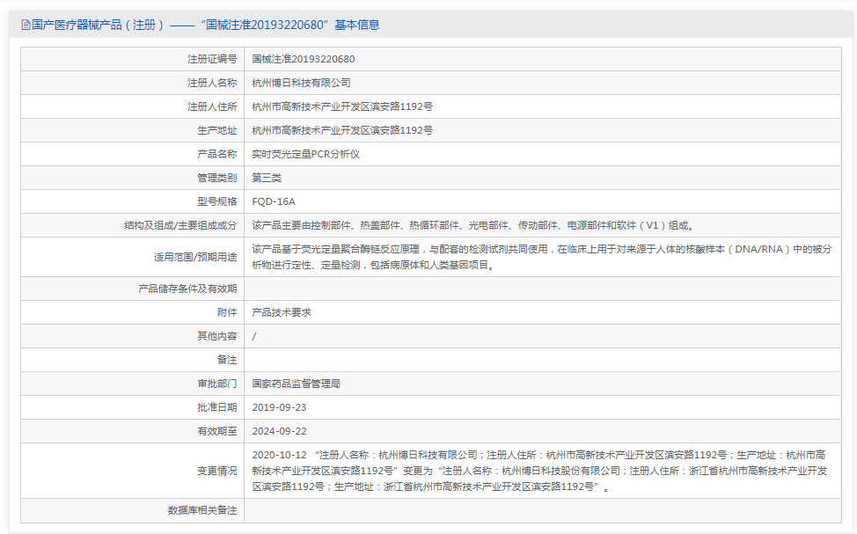Image resolution: width=857 pixels, height=534 pixels.
Task: Click the 审批部门 label
Action: [217, 384]
